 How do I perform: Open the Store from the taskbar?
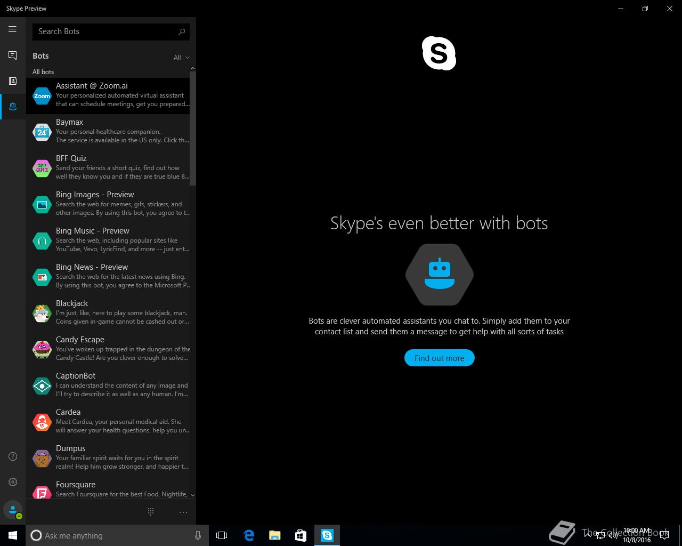[301, 535]
